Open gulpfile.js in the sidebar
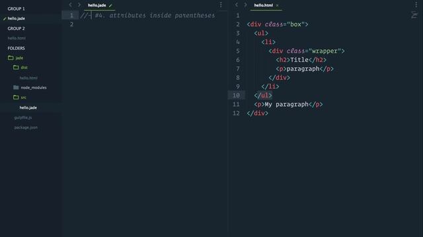 point(23,118)
